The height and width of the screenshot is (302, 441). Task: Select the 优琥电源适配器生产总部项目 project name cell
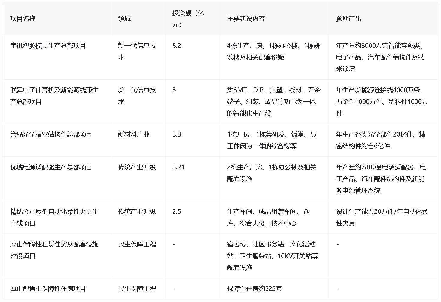51,167
